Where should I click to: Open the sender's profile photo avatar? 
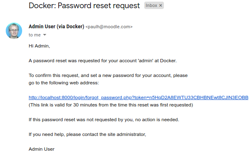pos(14,31)
